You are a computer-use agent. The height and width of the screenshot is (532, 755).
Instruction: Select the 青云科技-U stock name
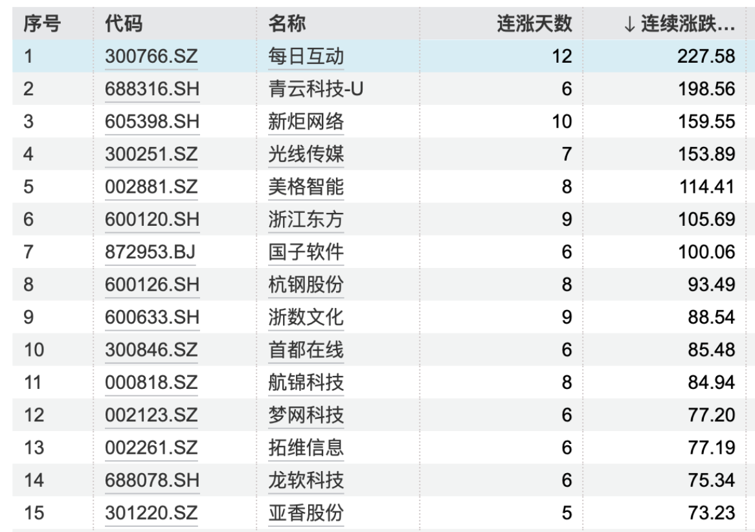315,89
